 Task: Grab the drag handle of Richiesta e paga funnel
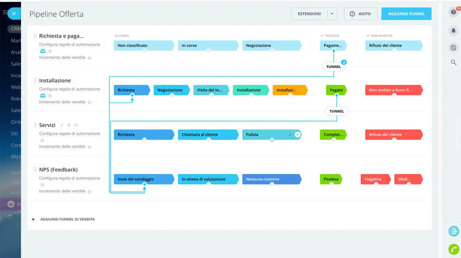(35, 36)
